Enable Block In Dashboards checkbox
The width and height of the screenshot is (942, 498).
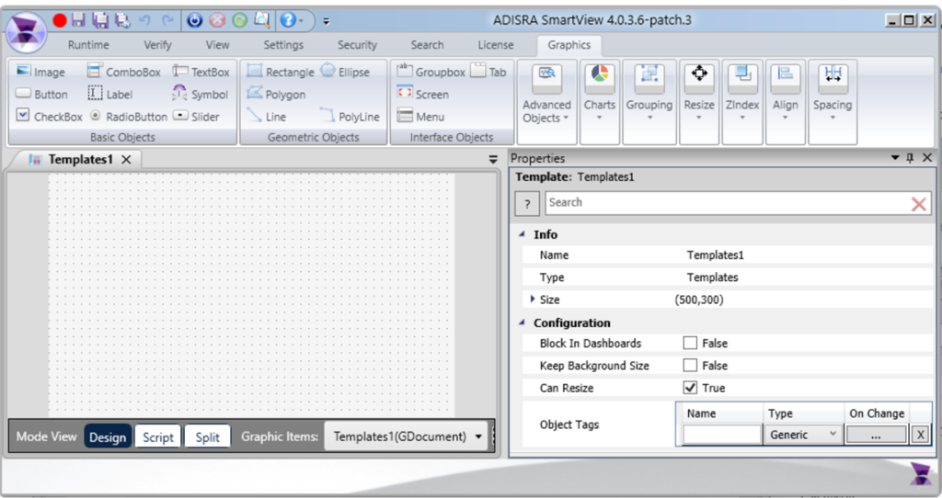[690, 344]
